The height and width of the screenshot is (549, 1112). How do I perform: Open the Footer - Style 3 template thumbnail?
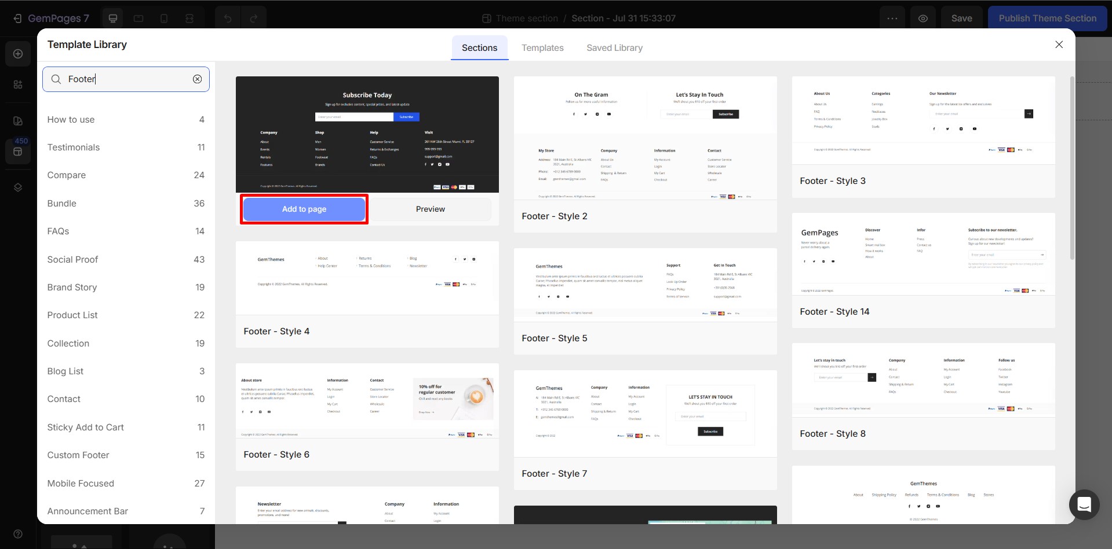[x=923, y=121]
